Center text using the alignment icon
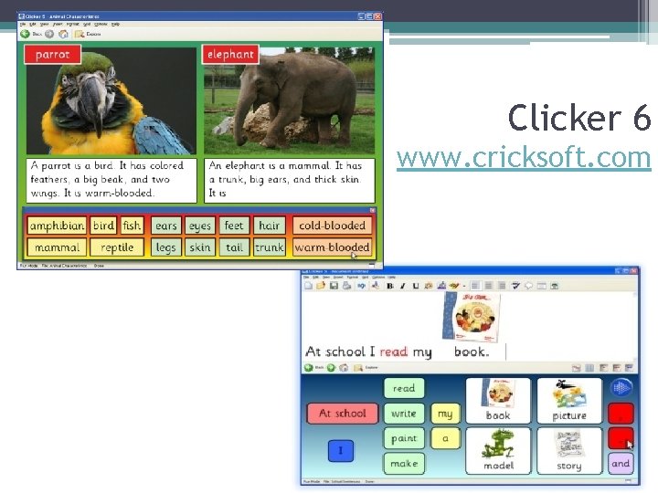 point(488,286)
